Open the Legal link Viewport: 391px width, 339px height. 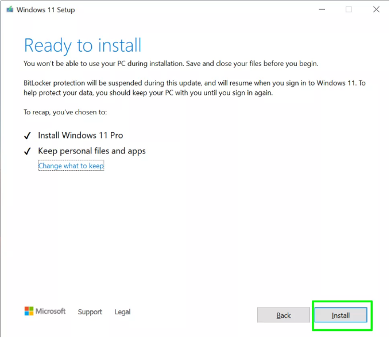point(123,313)
